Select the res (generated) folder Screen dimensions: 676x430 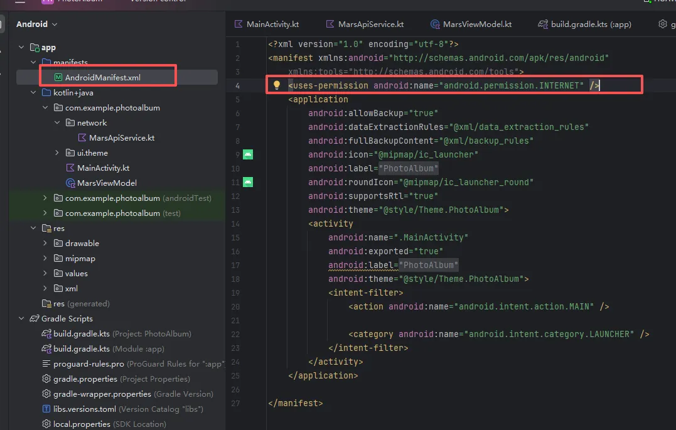[x=81, y=304]
